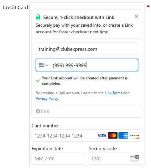Click the Visa card logo
Screen dimensions: 151x168
coord(102,135)
